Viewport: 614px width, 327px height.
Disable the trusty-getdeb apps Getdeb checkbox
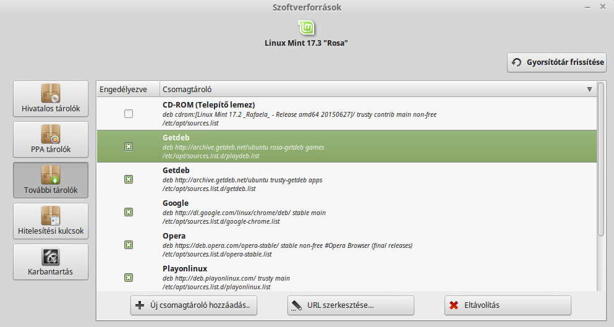129,179
